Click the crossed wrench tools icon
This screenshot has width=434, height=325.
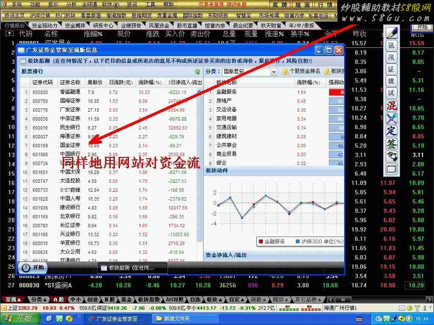coord(392,118)
